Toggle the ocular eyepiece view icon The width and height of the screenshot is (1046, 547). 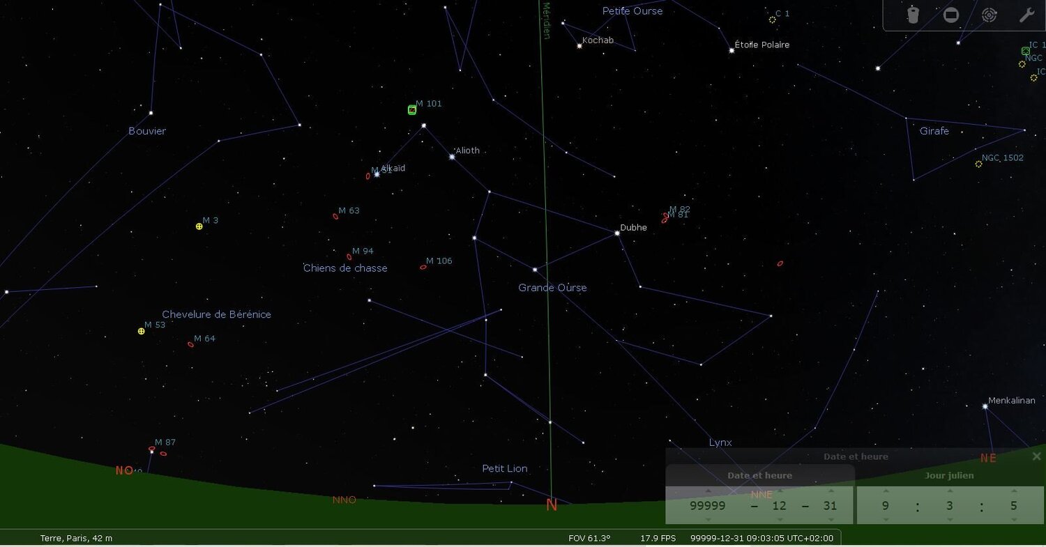(x=914, y=15)
